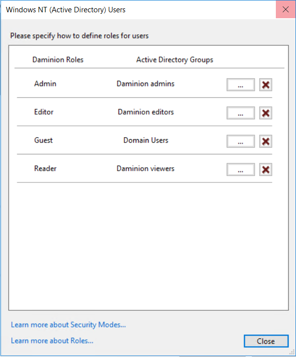Image resolution: width=296 pixels, height=357 pixels.
Task: Open Learn more about Security Modes link
Action: (x=68, y=325)
